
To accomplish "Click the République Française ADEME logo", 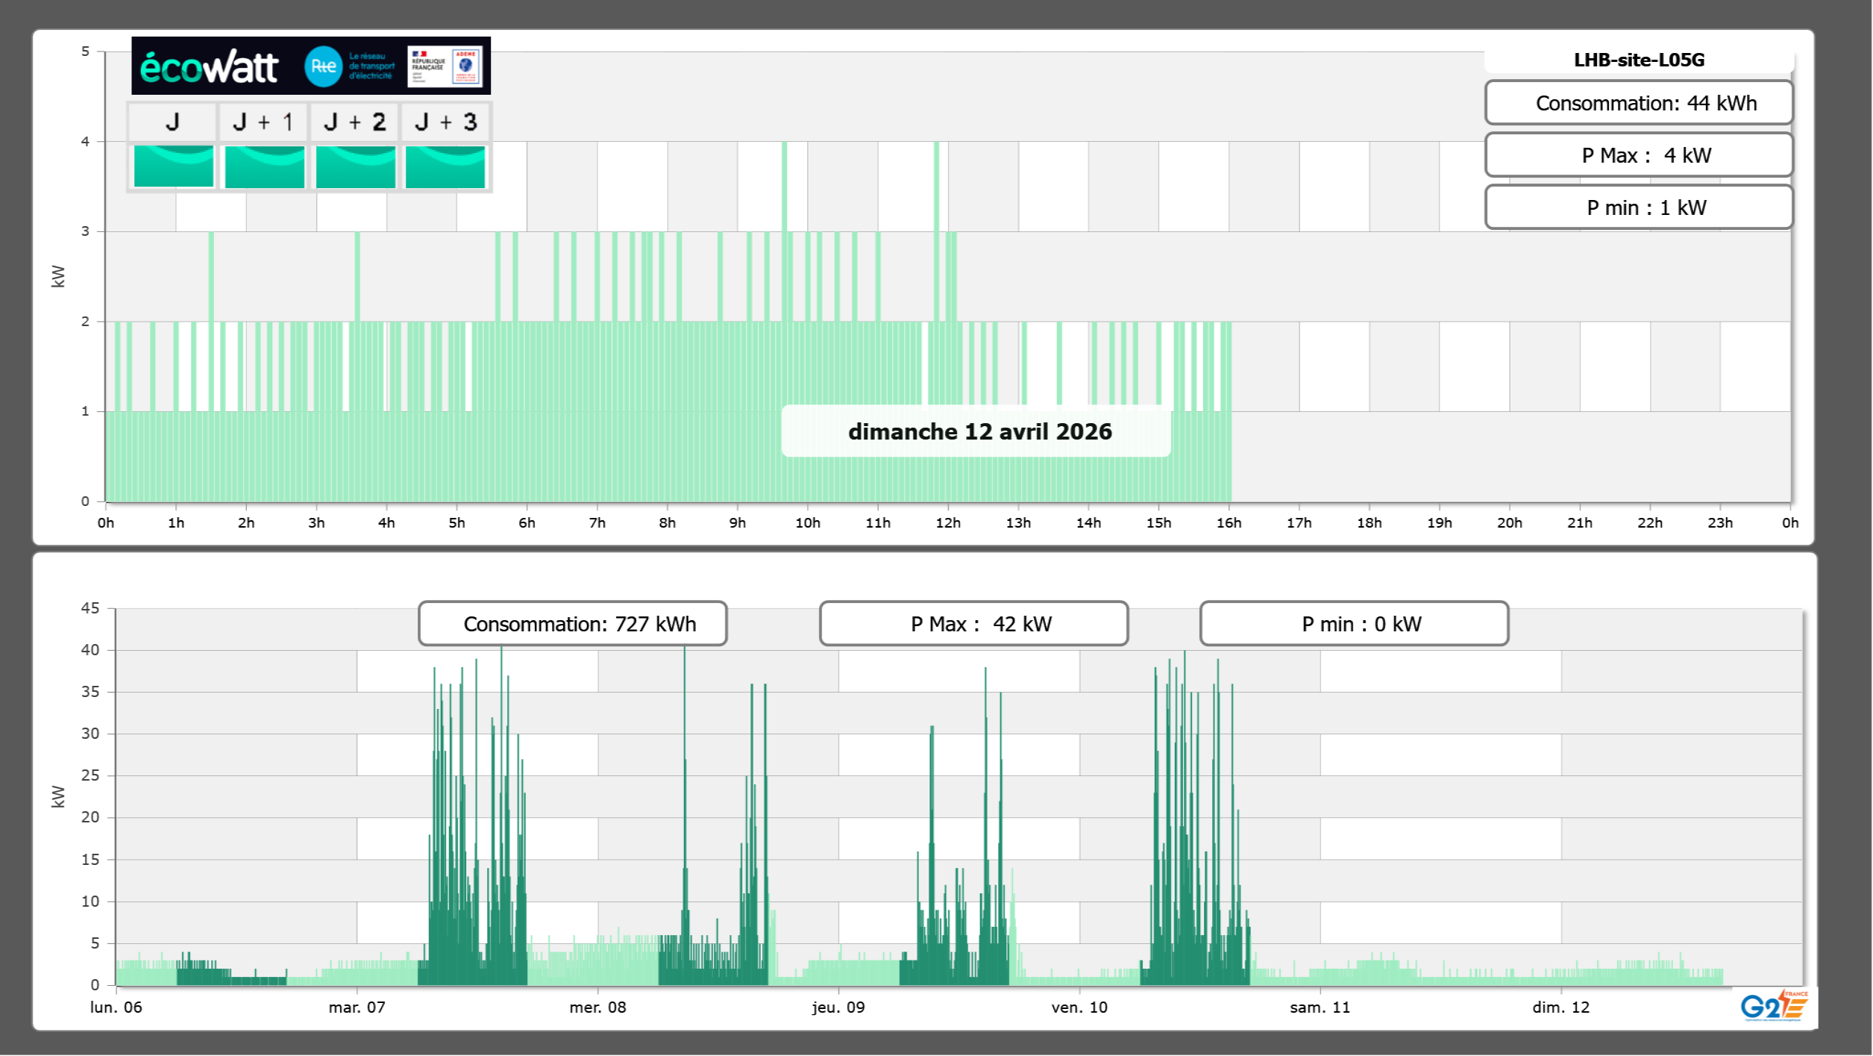I will (445, 66).
